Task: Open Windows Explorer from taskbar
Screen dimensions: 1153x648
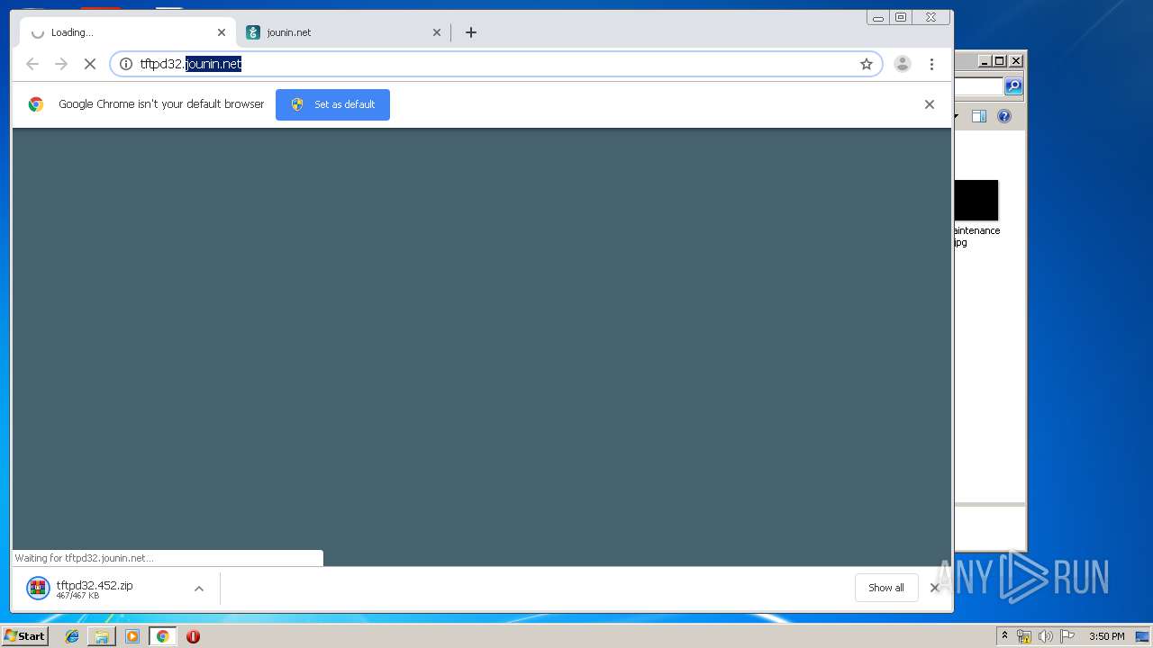Action: (102, 636)
